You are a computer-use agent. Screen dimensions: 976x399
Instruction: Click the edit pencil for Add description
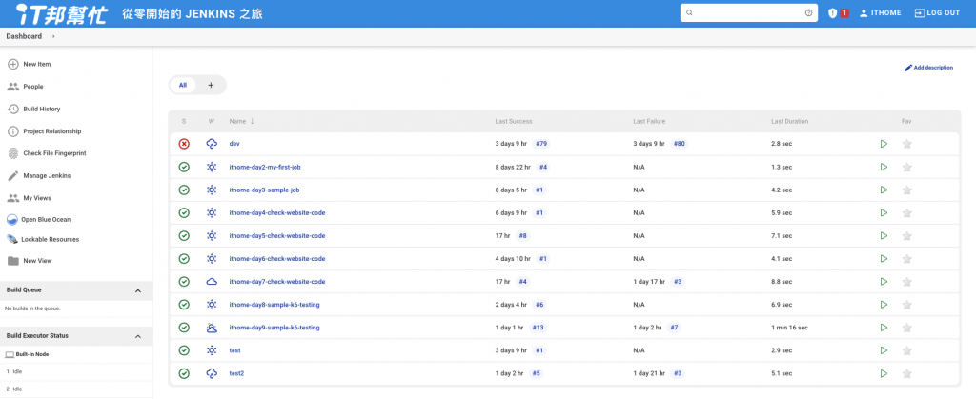tap(907, 68)
